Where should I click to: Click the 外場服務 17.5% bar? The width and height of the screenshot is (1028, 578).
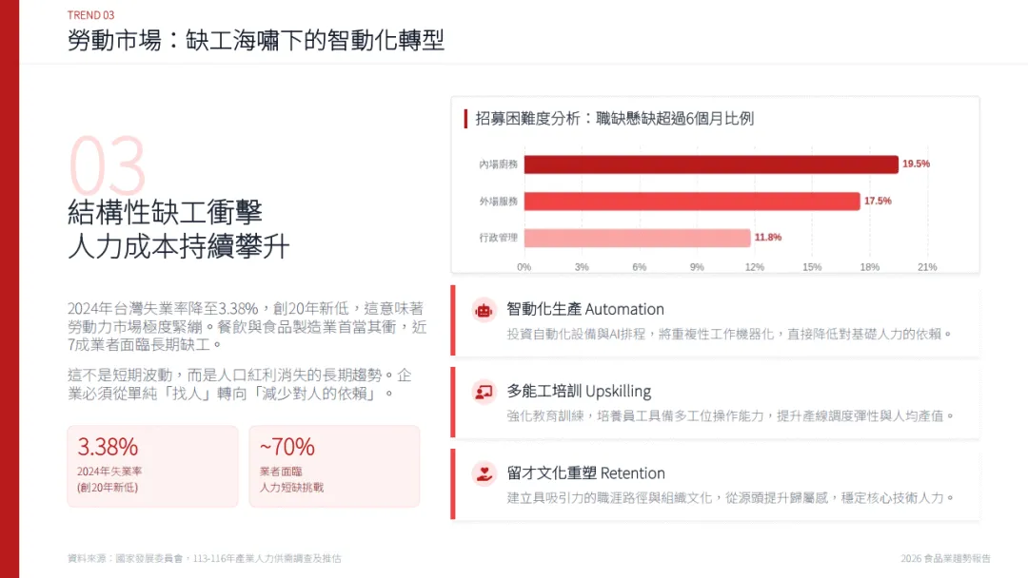click(x=691, y=202)
